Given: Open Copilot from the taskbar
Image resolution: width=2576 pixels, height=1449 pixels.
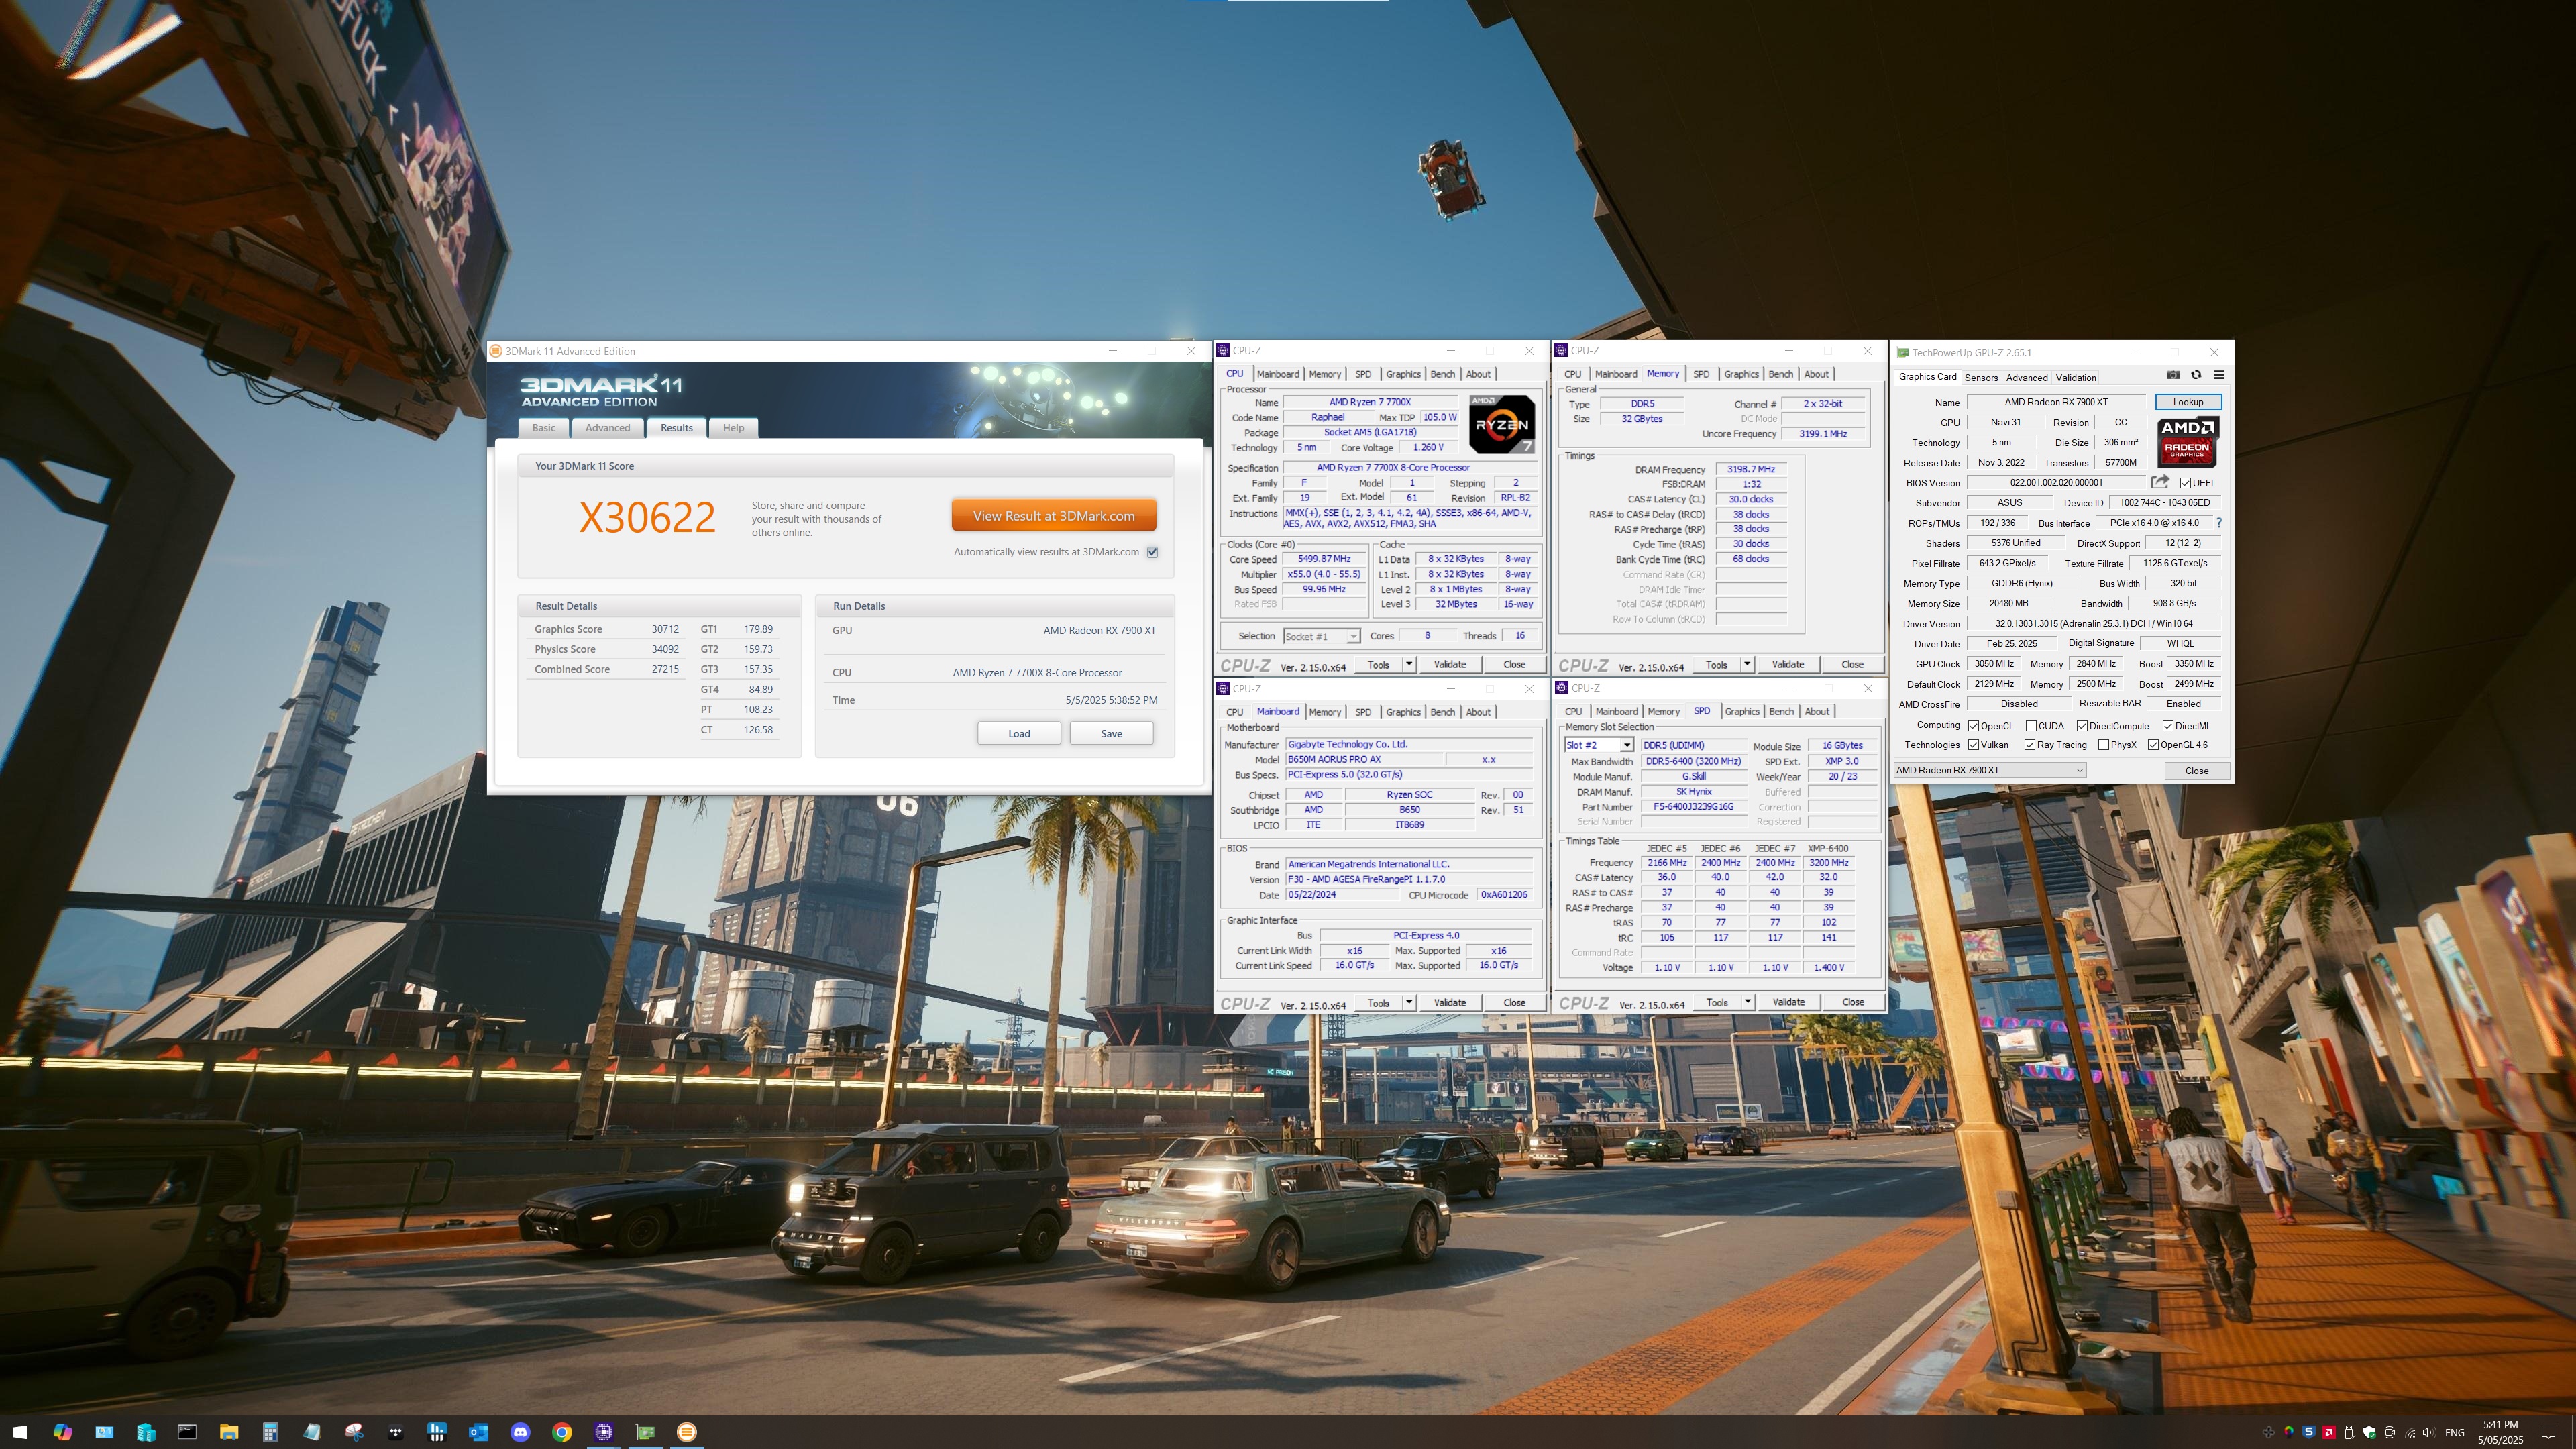Looking at the screenshot, I should coord(62,1432).
